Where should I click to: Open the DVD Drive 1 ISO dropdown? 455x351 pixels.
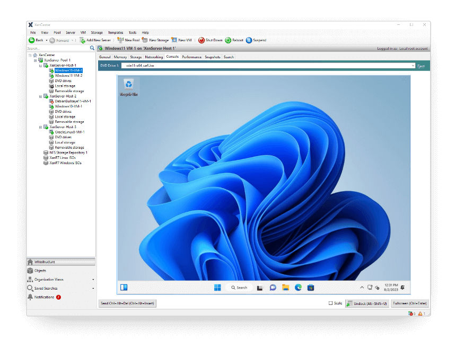pos(413,66)
